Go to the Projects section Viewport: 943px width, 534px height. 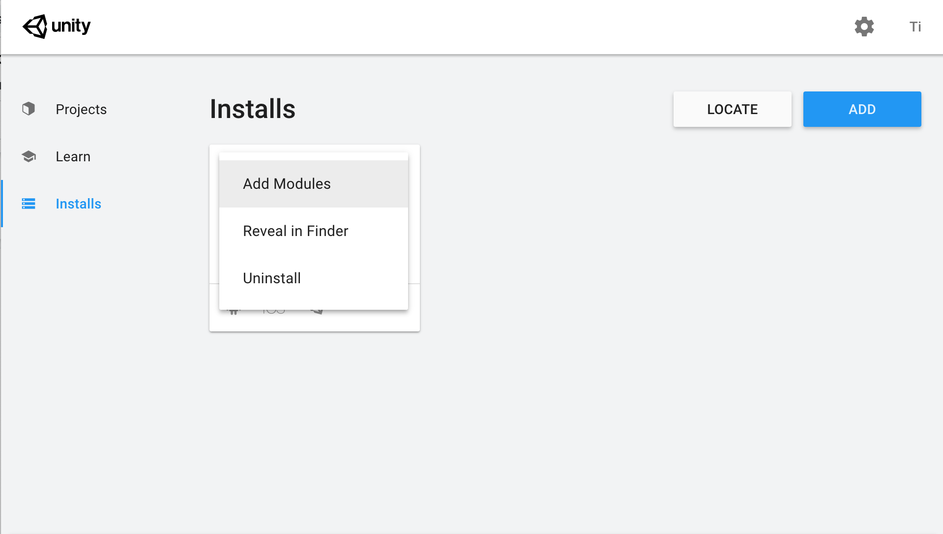[x=81, y=109]
